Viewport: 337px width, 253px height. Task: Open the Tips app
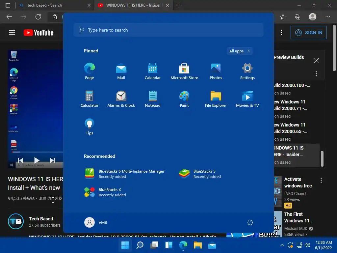tap(90, 127)
